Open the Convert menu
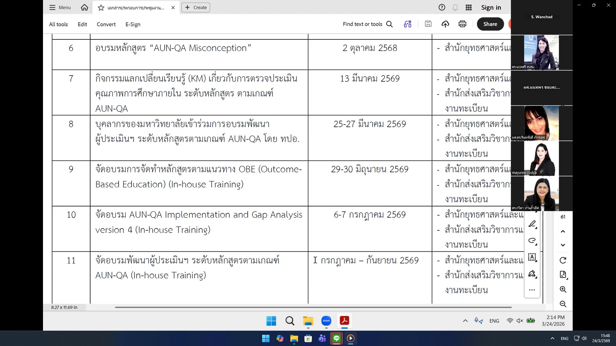 coord(106,24)
